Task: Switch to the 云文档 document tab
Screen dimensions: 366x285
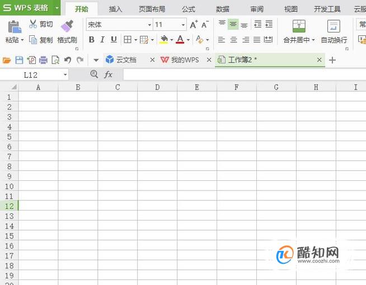Action: 126,60
